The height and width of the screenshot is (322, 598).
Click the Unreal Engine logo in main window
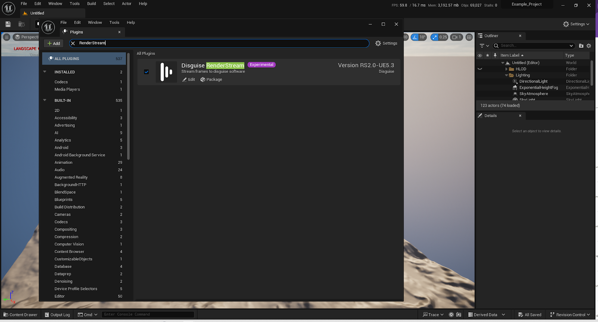9,8
